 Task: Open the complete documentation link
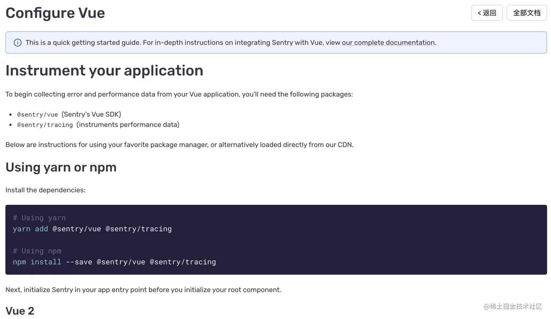[x=389, y=43]
